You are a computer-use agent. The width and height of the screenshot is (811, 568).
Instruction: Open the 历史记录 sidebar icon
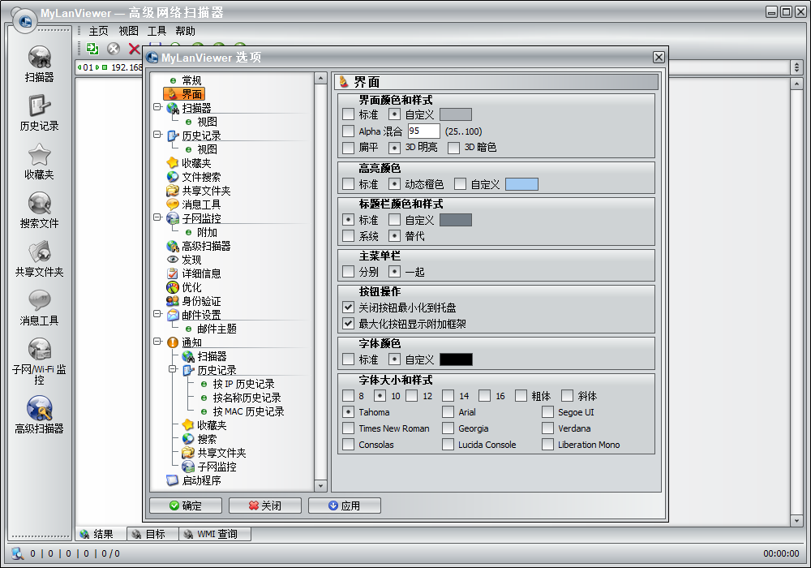point(39,110)
